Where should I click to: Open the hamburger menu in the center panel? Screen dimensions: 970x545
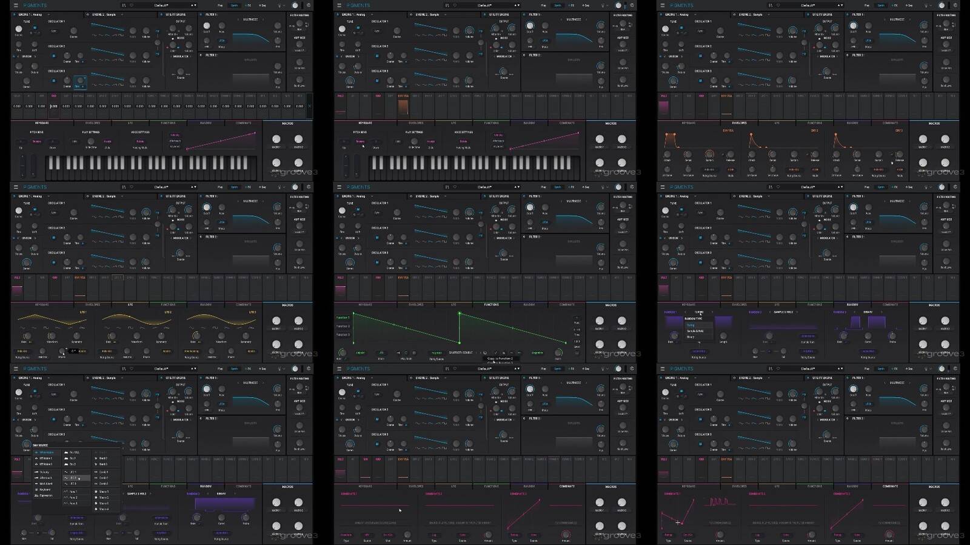[x=339, y=187]
